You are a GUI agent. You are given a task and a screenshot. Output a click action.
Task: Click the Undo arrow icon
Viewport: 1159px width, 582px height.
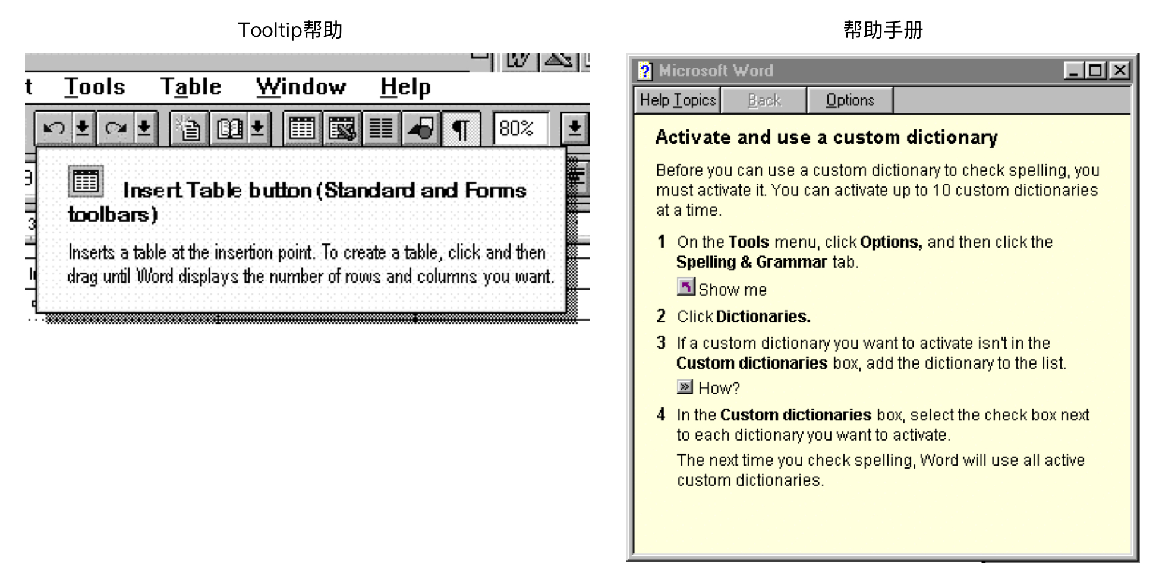54,128
